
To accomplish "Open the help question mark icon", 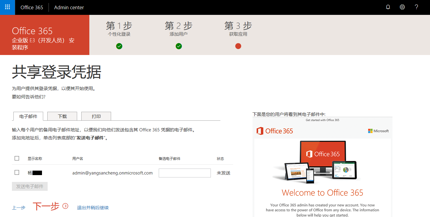I will point(417,7).
